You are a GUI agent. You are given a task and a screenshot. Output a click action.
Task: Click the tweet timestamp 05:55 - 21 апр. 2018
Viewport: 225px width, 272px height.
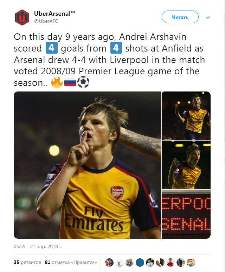tap(38, 246)
